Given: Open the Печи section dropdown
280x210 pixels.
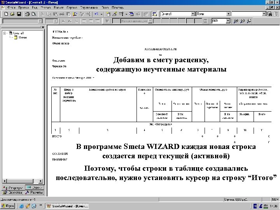Looking at the screenshot, I should pos(228,14).
